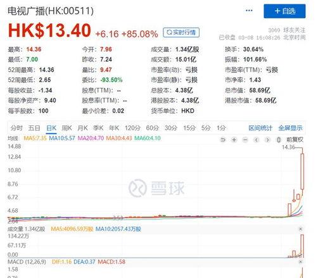Image resolution: width=316 pixels, height=278 pixels.
Task: Click the MA20:4.70 moving average label
Action: [x=91, y=138]
